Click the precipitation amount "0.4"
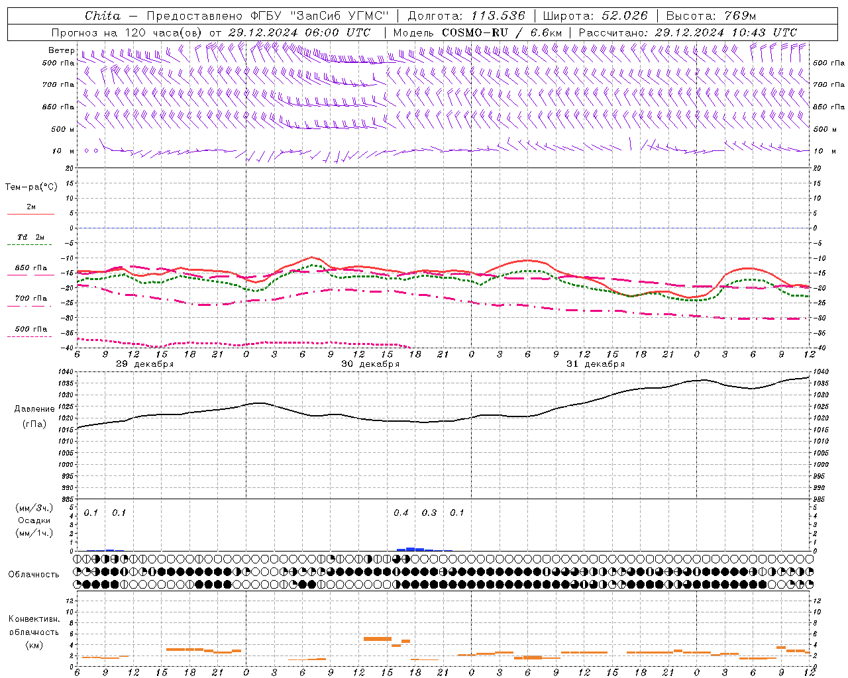 point(401,513)
